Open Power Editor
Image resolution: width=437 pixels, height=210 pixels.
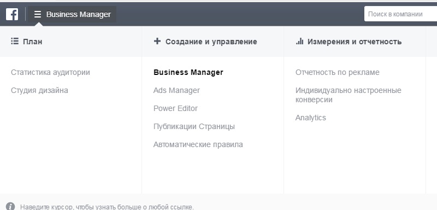(175, 108)
